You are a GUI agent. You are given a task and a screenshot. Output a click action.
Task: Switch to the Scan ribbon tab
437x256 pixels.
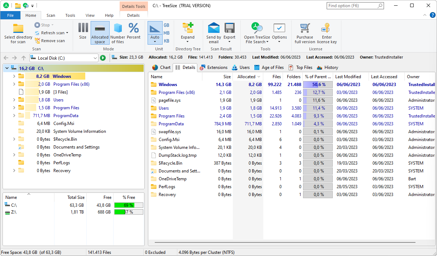(x=51, y=15)
